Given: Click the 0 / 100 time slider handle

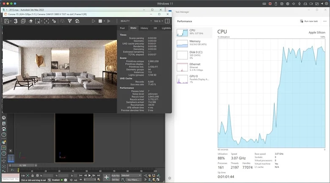Looking at the screenshot, I should coord(23,165).
